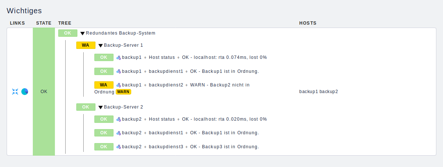Screen dimensions: 443x167
Task: Click Host status link in backup2 row
Action: [162, 119]
